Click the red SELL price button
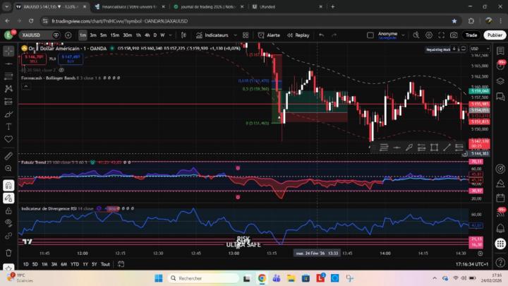This screenshot has height=286, width=508. click(x=34, y=58)
